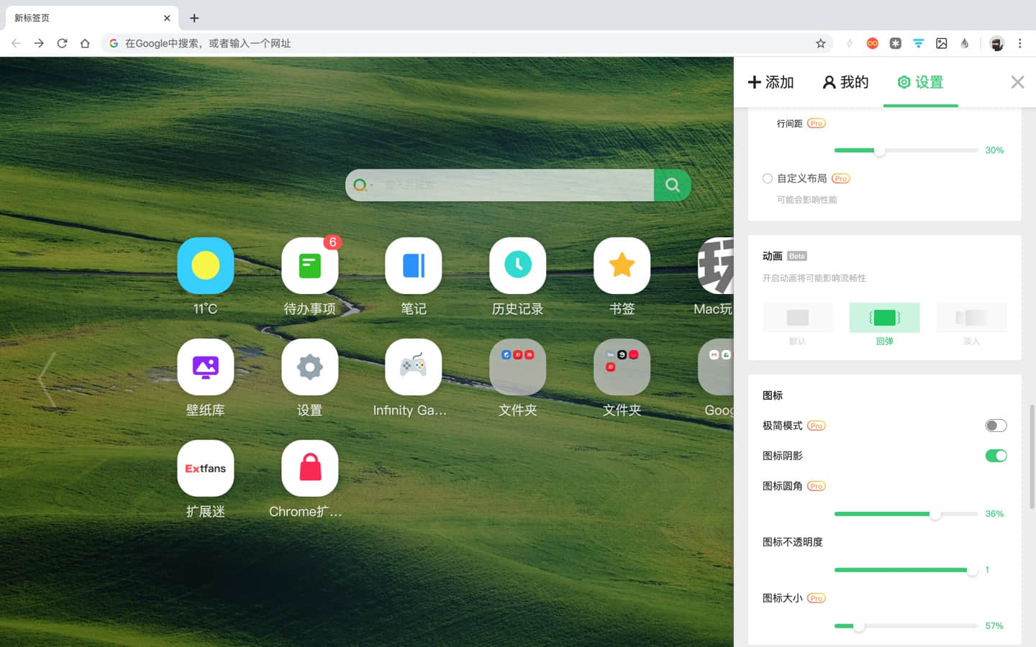Click the Chrome home button
The image size is (1036, 647).
pyautogui.click(x=85, y=43)
